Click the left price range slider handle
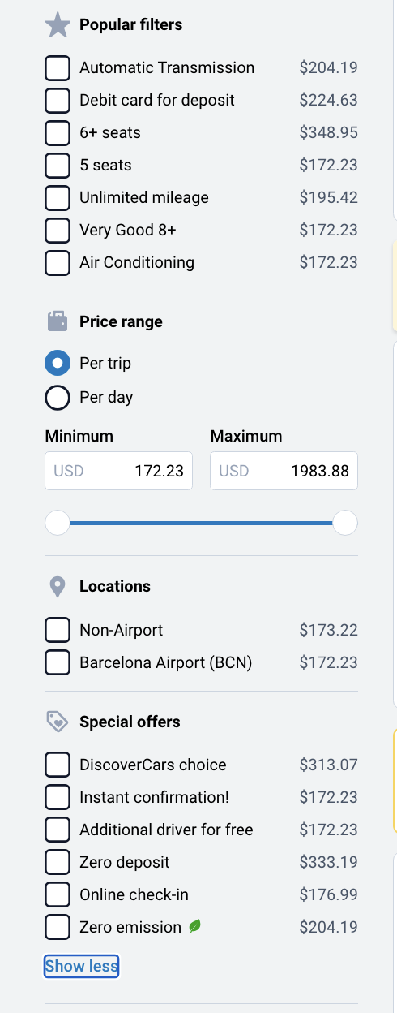This screenshot has height=1013, width=397. [x=58, y=523]
